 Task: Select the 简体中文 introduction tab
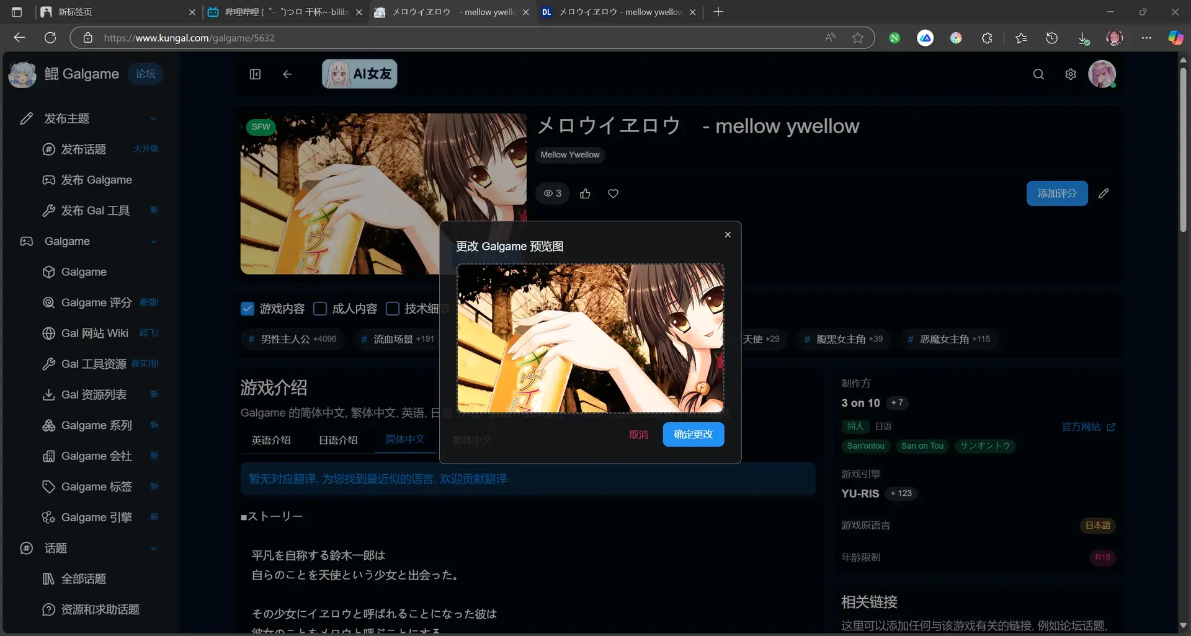coord(405,439)
